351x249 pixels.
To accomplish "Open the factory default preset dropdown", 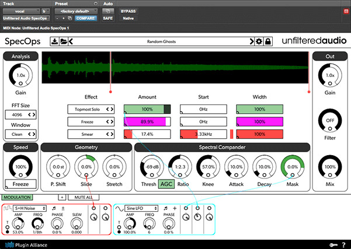I will coord(76,11).
